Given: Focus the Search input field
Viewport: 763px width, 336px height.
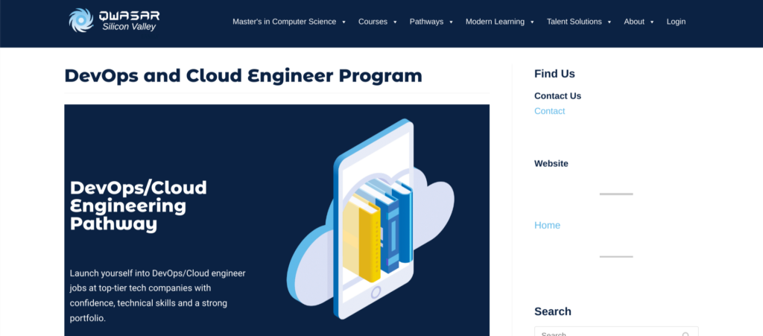Looking at the screenshot, I should 607,332.
